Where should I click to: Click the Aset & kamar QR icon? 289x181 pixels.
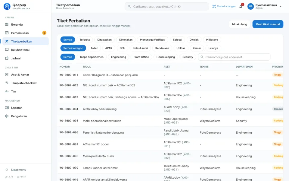[x=7, y=75]
